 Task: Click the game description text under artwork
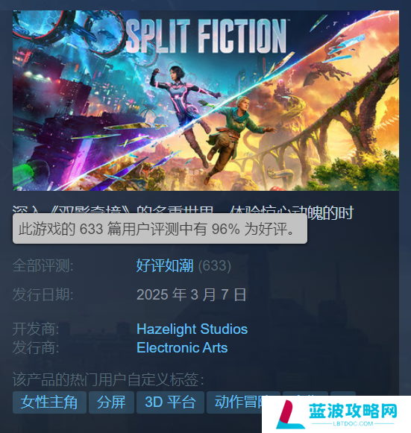point(183,212)
